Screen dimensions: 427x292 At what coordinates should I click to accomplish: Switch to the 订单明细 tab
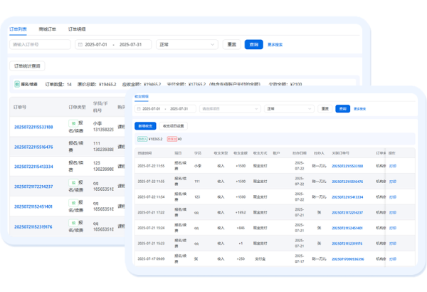click(77, 29)
